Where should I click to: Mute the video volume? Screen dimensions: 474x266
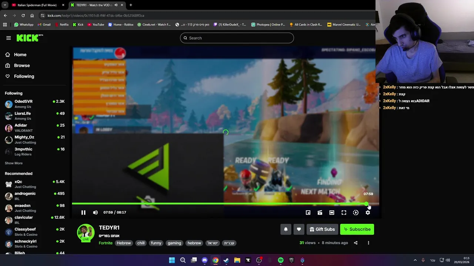coord(95,212)
